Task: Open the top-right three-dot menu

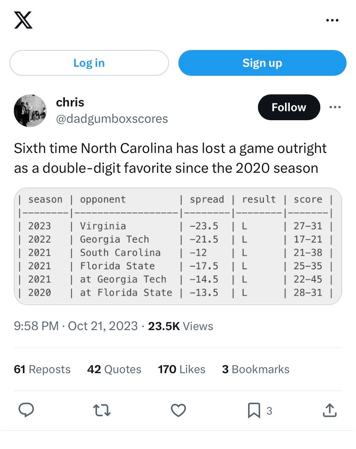Action: (332, 20)
